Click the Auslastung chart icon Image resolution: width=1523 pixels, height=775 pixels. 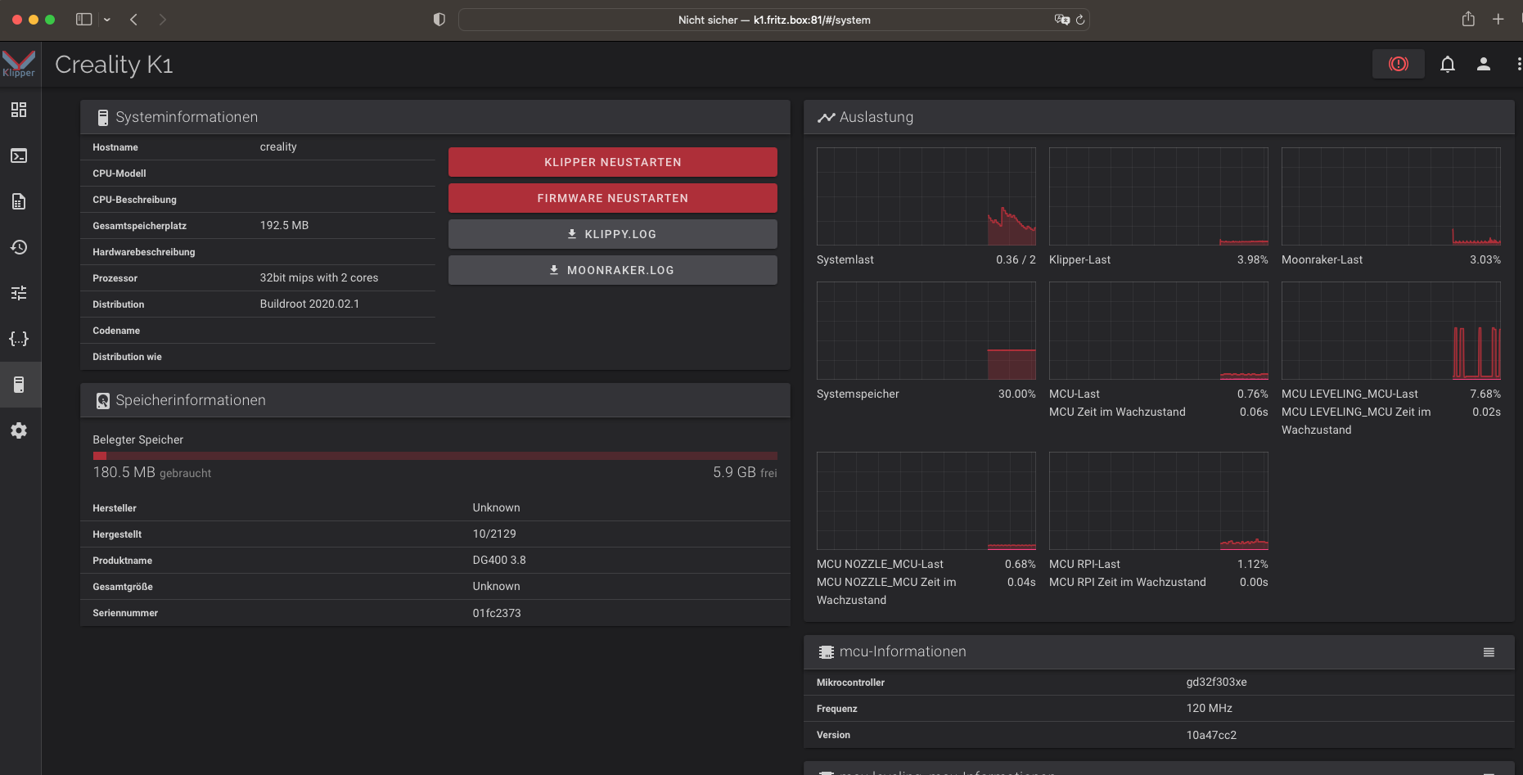pos(826,118)
